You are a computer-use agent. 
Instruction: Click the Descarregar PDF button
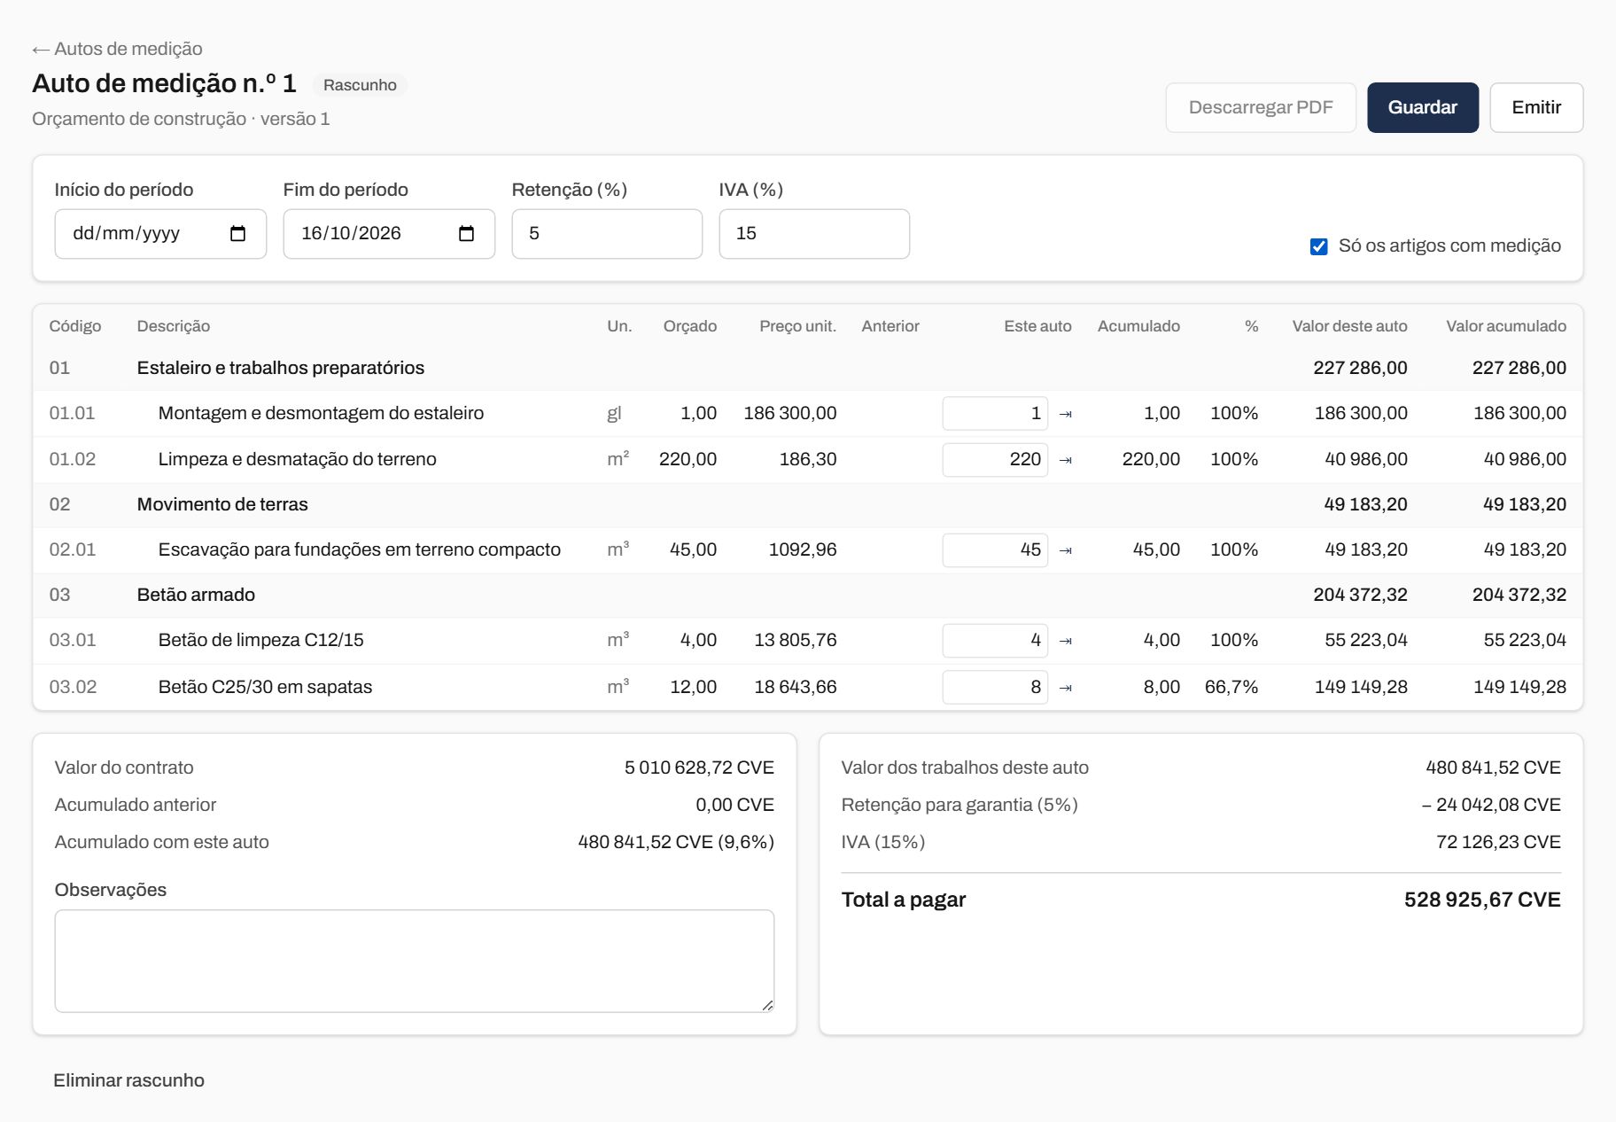(1261, 107)
